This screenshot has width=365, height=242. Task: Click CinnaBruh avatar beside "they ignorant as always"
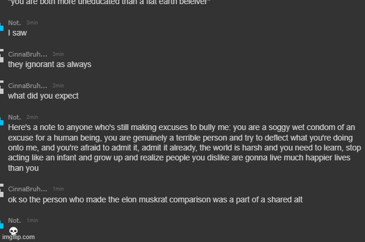click(x=2, y=56)
